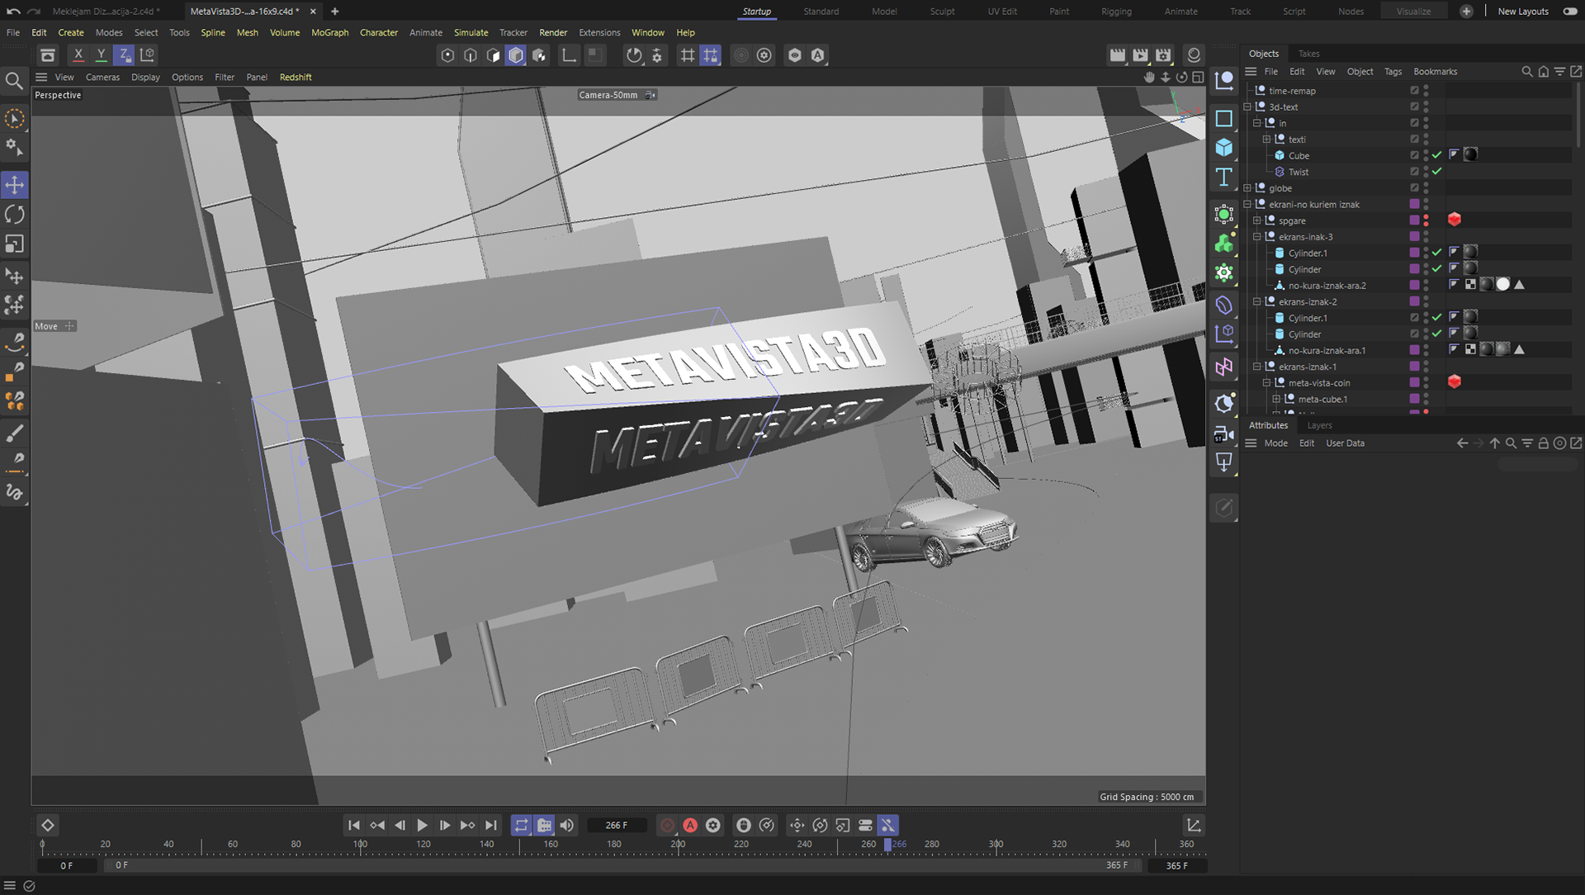
Task: Open the MoGraph menu
Action: (329, 32)
